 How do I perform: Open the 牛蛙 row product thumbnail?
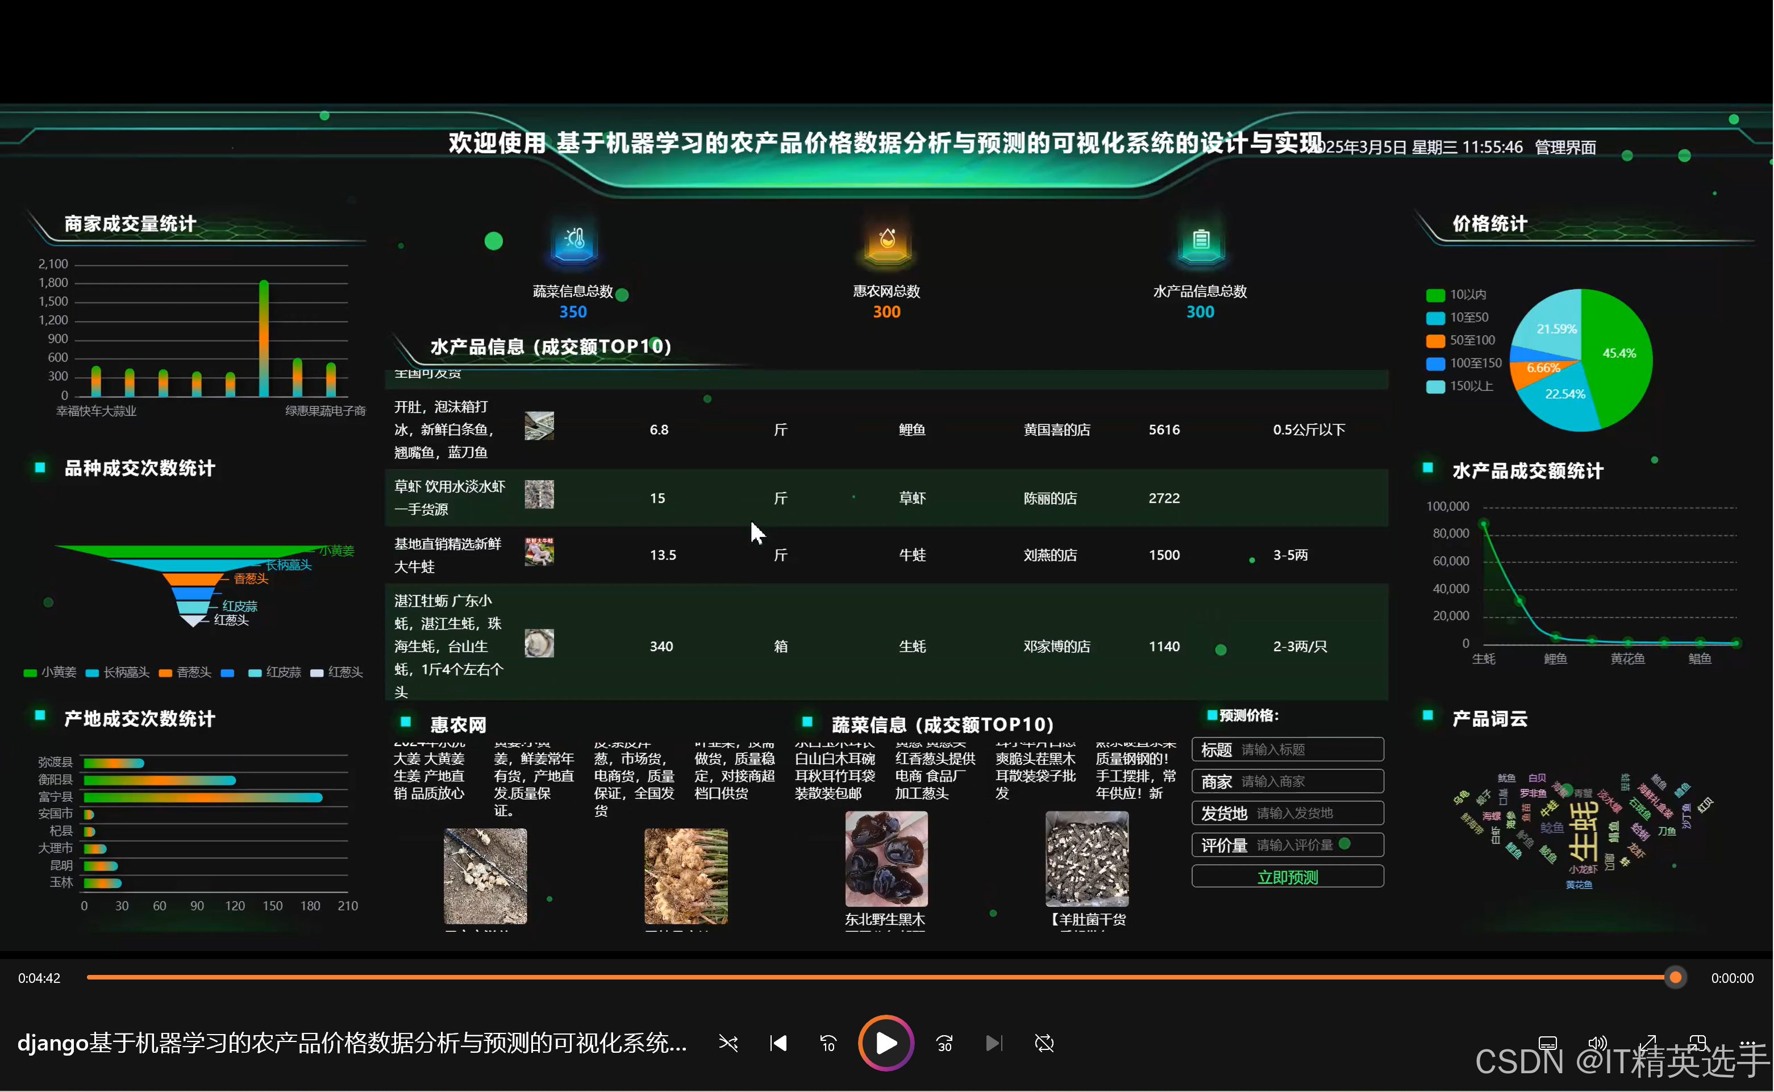click(x=539, y=552)
